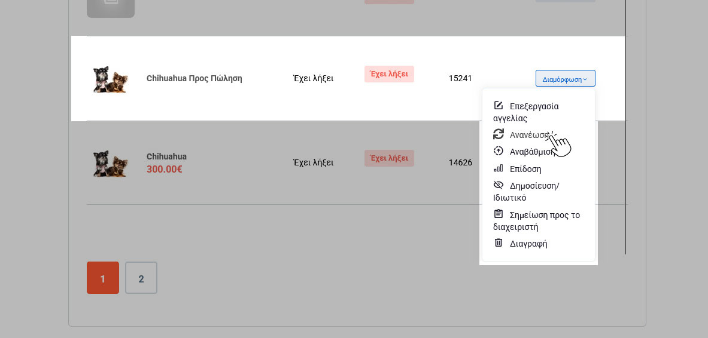Click the red Έχει λήξει badge for listing 15241
This screenshot has height=338, width=708.
click(x=389, y=74)
